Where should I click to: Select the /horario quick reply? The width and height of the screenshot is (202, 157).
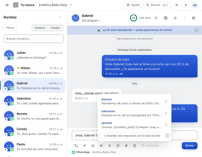click(131, 101)
